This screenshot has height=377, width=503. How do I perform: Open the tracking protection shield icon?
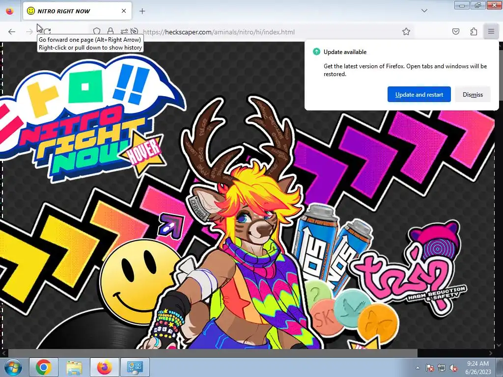97,31
